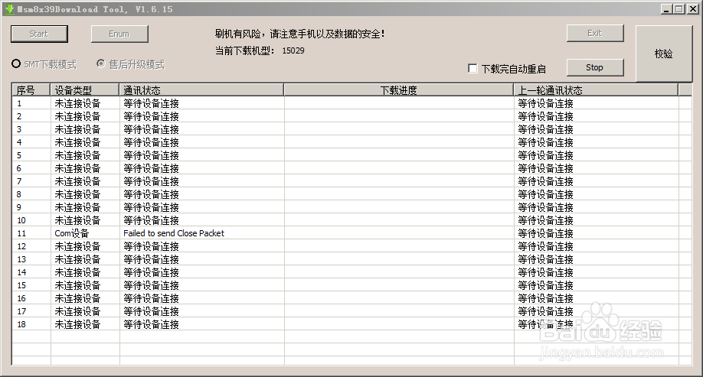Click 等待设备连接 status in row 12
Screen dimensions: 703x377
click(x=151, y=246)
